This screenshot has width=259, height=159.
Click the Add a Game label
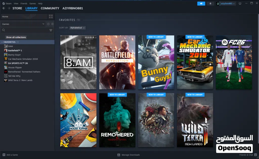coord(12,155)
